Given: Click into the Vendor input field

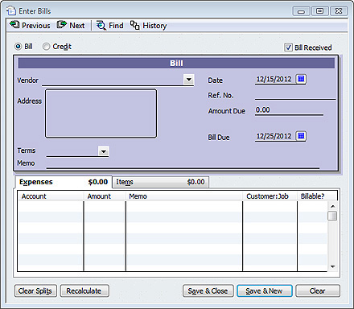Looking at the screenshot, I should coord(113,80).
